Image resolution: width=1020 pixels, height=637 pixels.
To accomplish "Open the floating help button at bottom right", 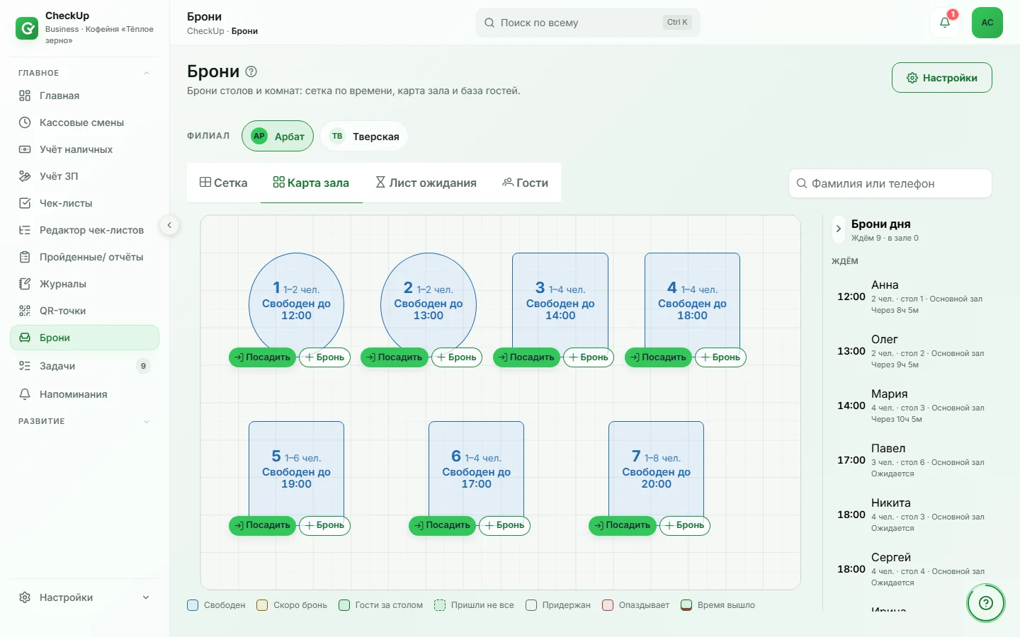I will pyautogui.click(x=985, y=603).
